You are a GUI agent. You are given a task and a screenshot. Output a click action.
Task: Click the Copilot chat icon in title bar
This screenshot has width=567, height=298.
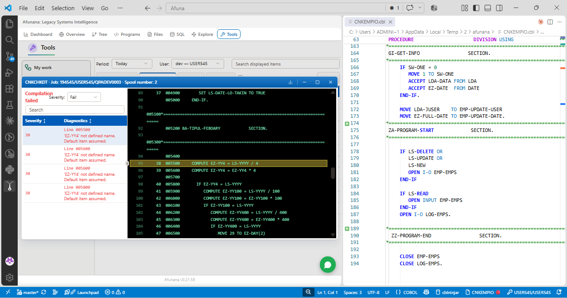coord(410,8)
